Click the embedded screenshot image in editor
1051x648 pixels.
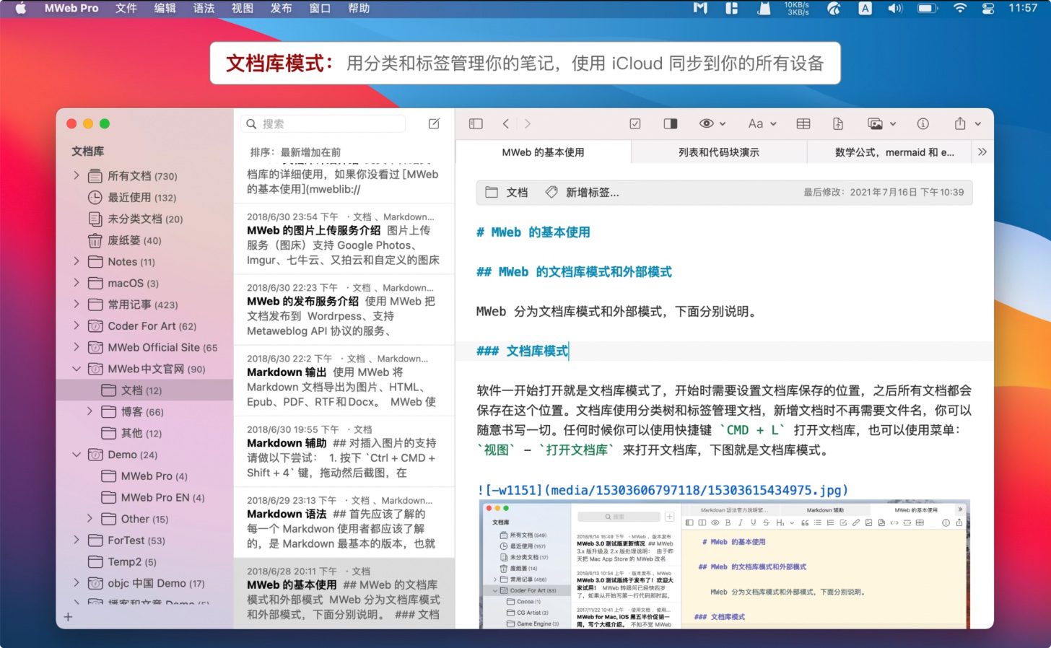click(x=725, y=564)
